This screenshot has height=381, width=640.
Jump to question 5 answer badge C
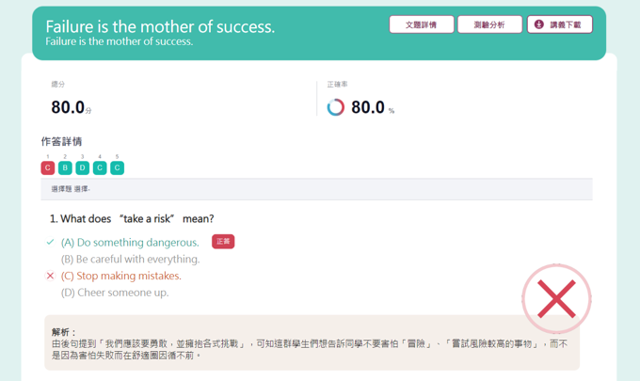pos(117,167)
